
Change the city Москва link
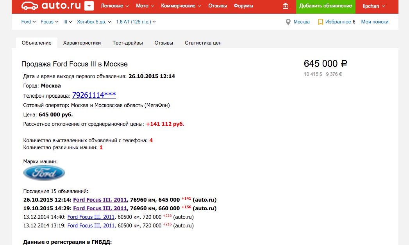[302, 21]
